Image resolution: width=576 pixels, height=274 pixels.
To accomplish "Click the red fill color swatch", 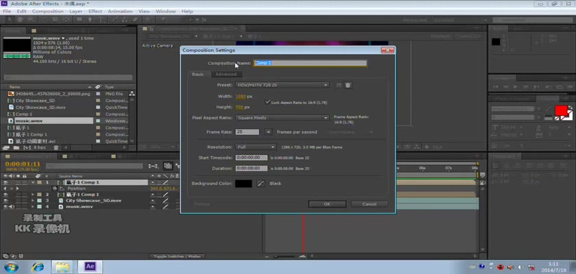I will (x=562, y=110).
